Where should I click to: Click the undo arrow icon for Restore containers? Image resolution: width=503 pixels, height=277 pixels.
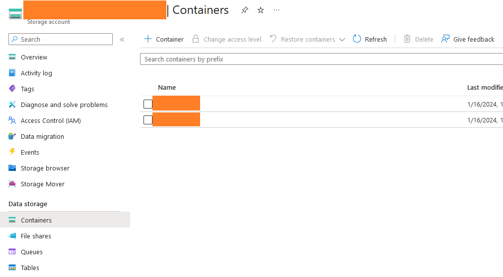click(x=273, y=39)
